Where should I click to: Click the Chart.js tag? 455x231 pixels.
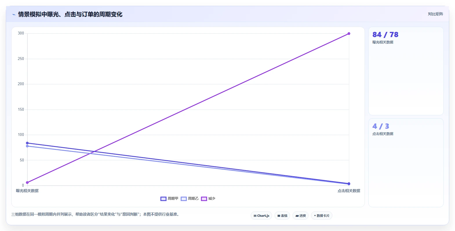pyautogui.click(x=261, y=216)
